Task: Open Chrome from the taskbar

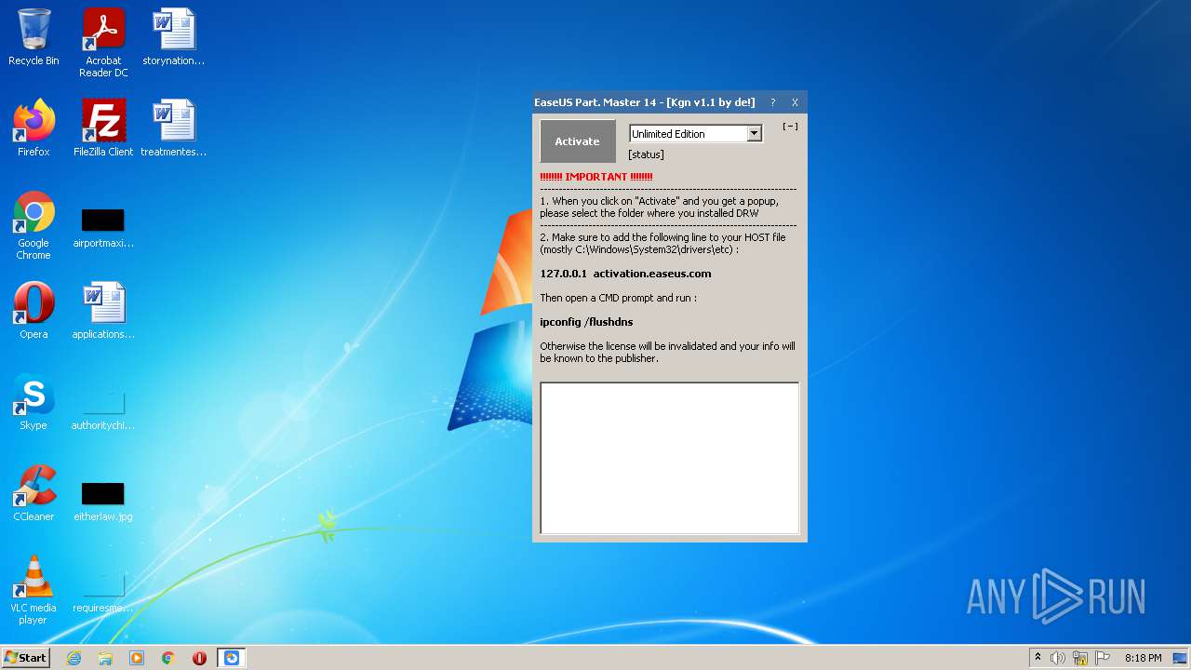Action: pyautogui.click(x=168, y=658)
